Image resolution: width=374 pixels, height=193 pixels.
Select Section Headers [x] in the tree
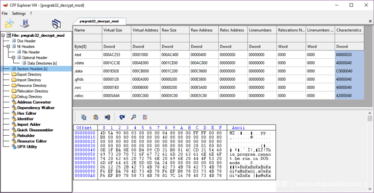[x=32, y=69]
